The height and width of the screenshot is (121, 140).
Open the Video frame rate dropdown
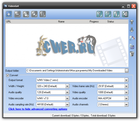point(126,86)
